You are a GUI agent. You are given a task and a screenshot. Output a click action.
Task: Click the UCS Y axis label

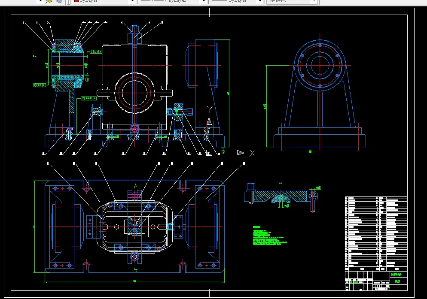[209, 110]
